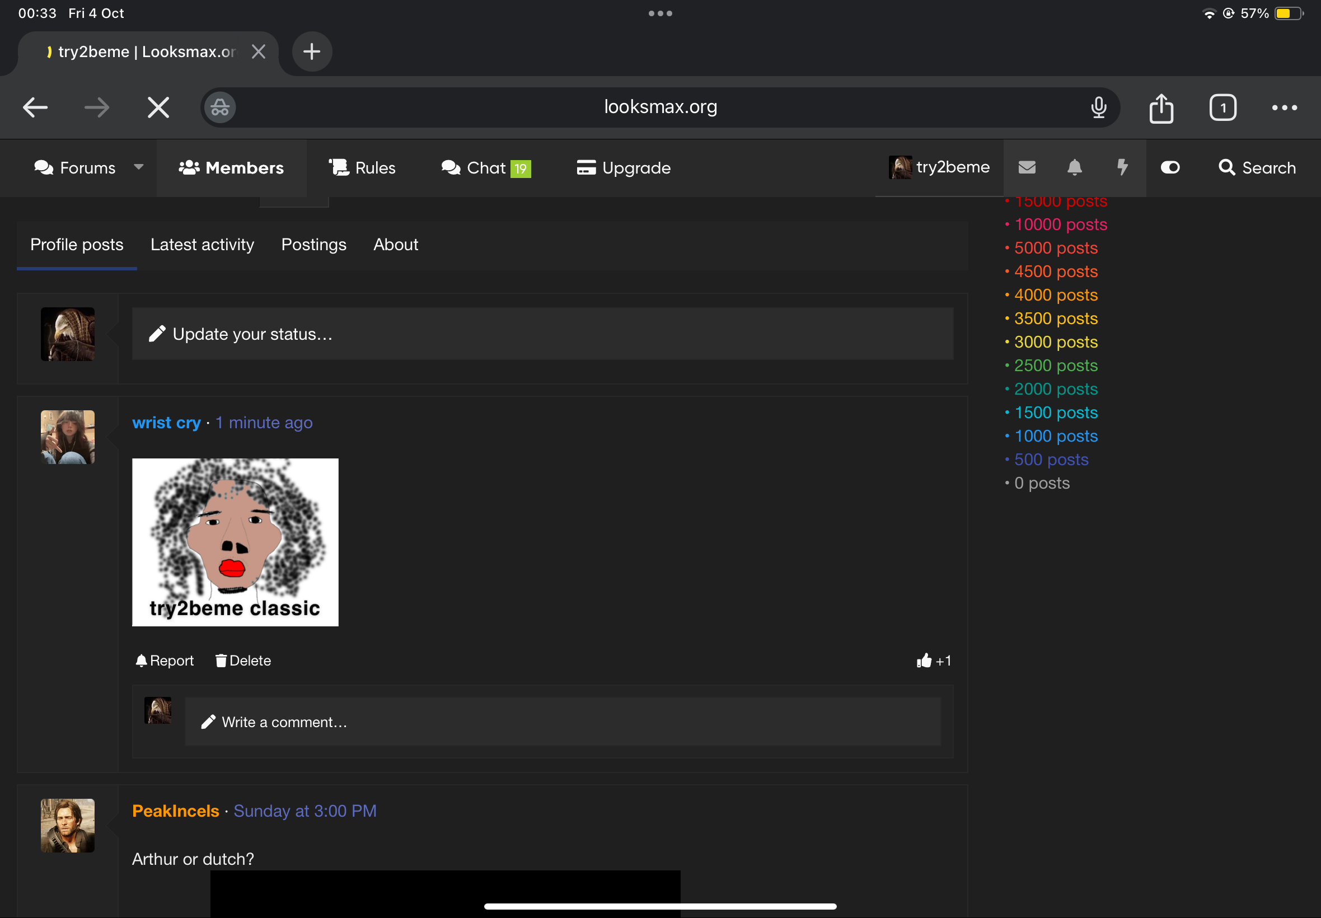Switch to Latest activity tab
The width and height of the screenshot is (1321, 918).
click(x=202, y=245)
